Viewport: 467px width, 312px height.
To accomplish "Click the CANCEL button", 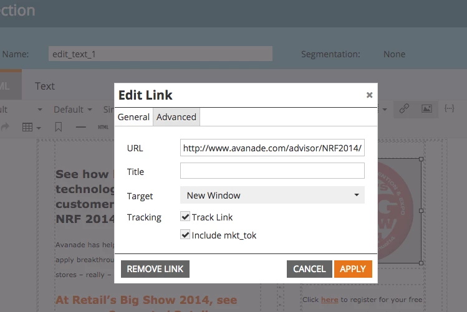I will [x=309, y=269].
